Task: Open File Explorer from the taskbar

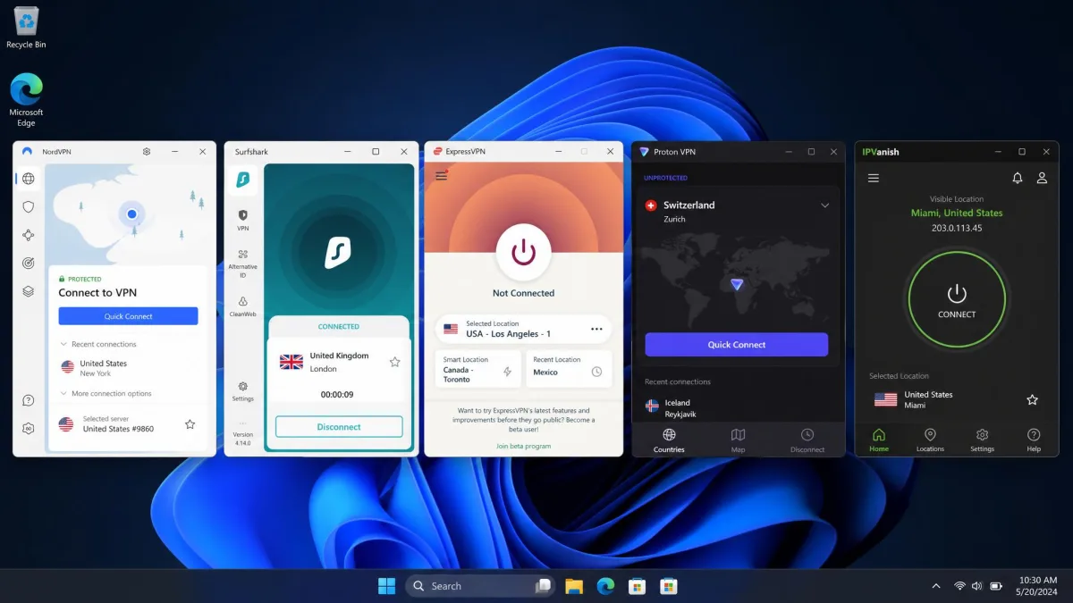Action: (x=574, y=586)
